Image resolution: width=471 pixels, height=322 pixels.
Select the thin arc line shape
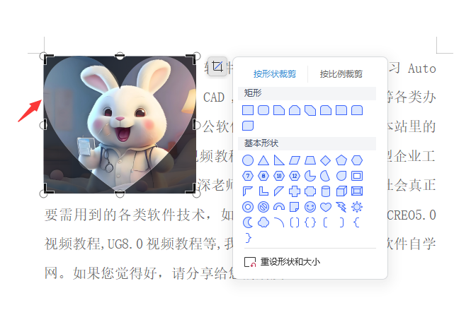pyautogui.click(x=279, y=222)
